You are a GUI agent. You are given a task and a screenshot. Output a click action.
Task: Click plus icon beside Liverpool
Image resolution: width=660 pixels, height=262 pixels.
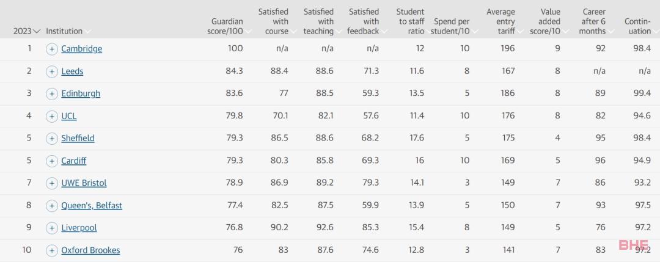[x=51, y=228]
